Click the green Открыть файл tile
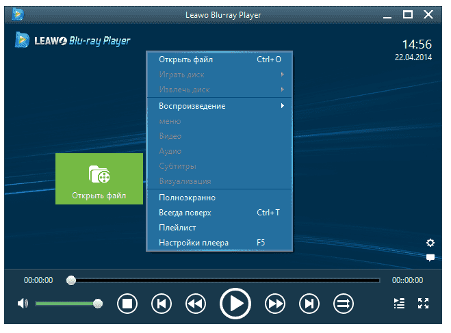 tap(99, 178)
